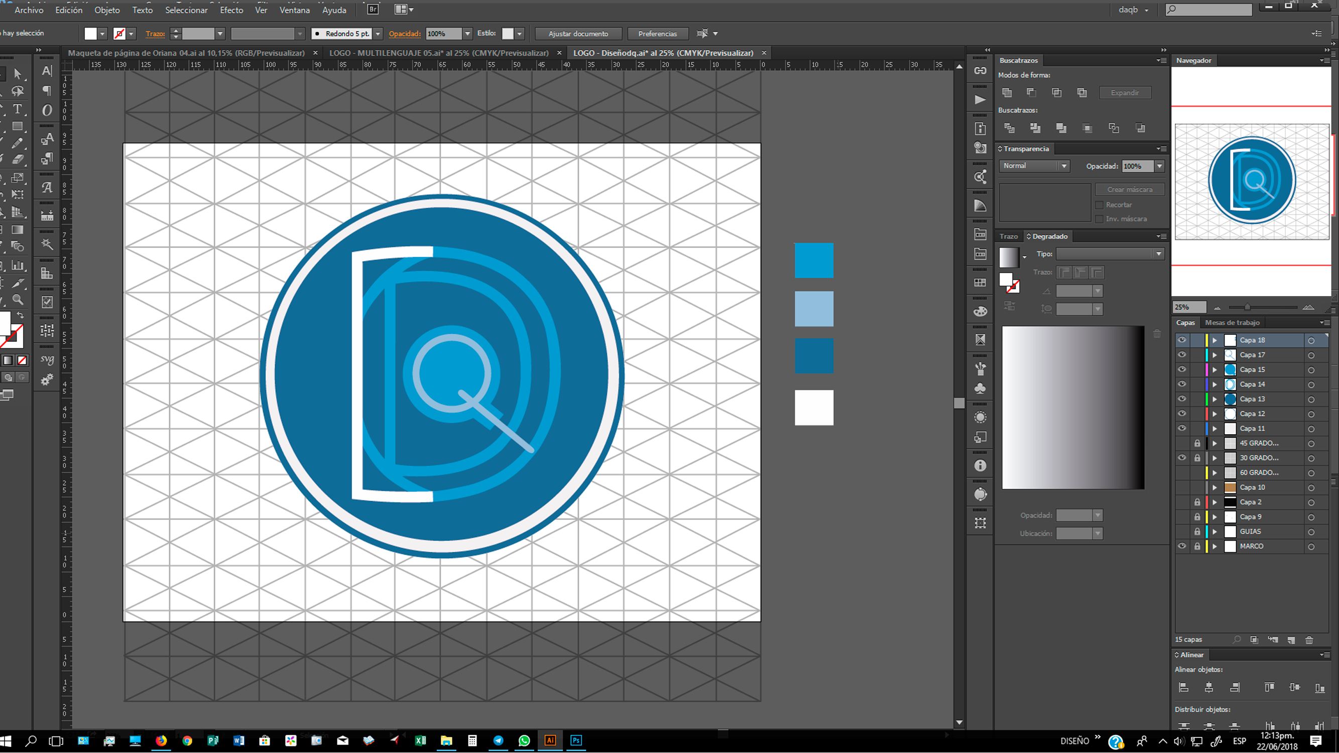Image resolution: width=1339 pixels, height=753 pixels.
Task: Enable the Recortar checkbox
Action: [1100, 205]
